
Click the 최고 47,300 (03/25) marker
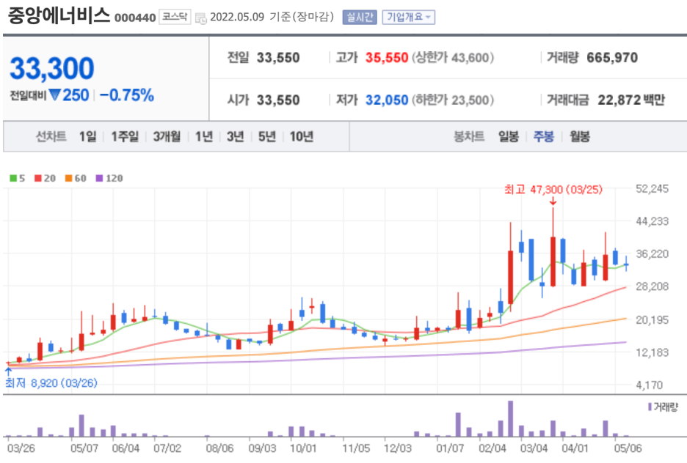(553, 189)
